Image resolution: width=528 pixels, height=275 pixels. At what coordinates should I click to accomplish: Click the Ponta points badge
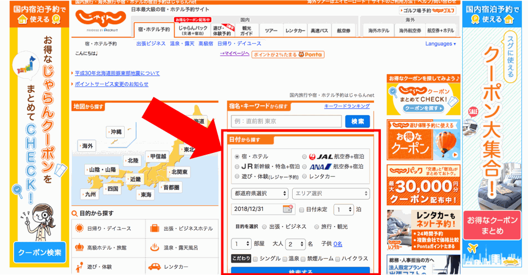point(288,55)
